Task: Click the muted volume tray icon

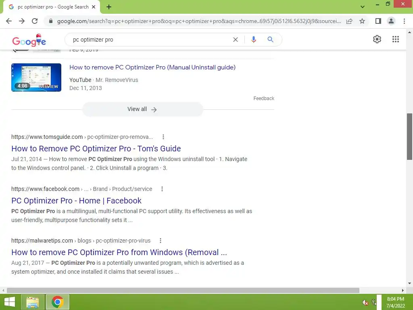Action: [365, 302]
